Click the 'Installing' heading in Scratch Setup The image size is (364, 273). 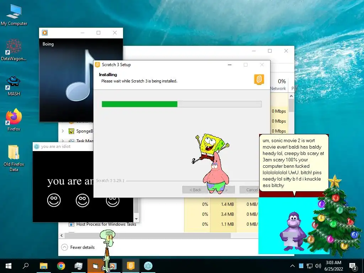(x=108, y=75)
